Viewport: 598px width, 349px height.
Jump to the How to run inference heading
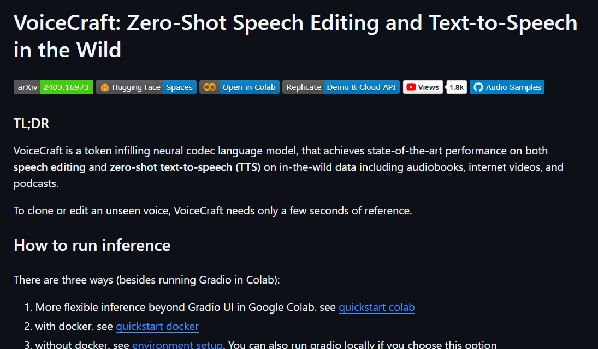pos(92,245)
